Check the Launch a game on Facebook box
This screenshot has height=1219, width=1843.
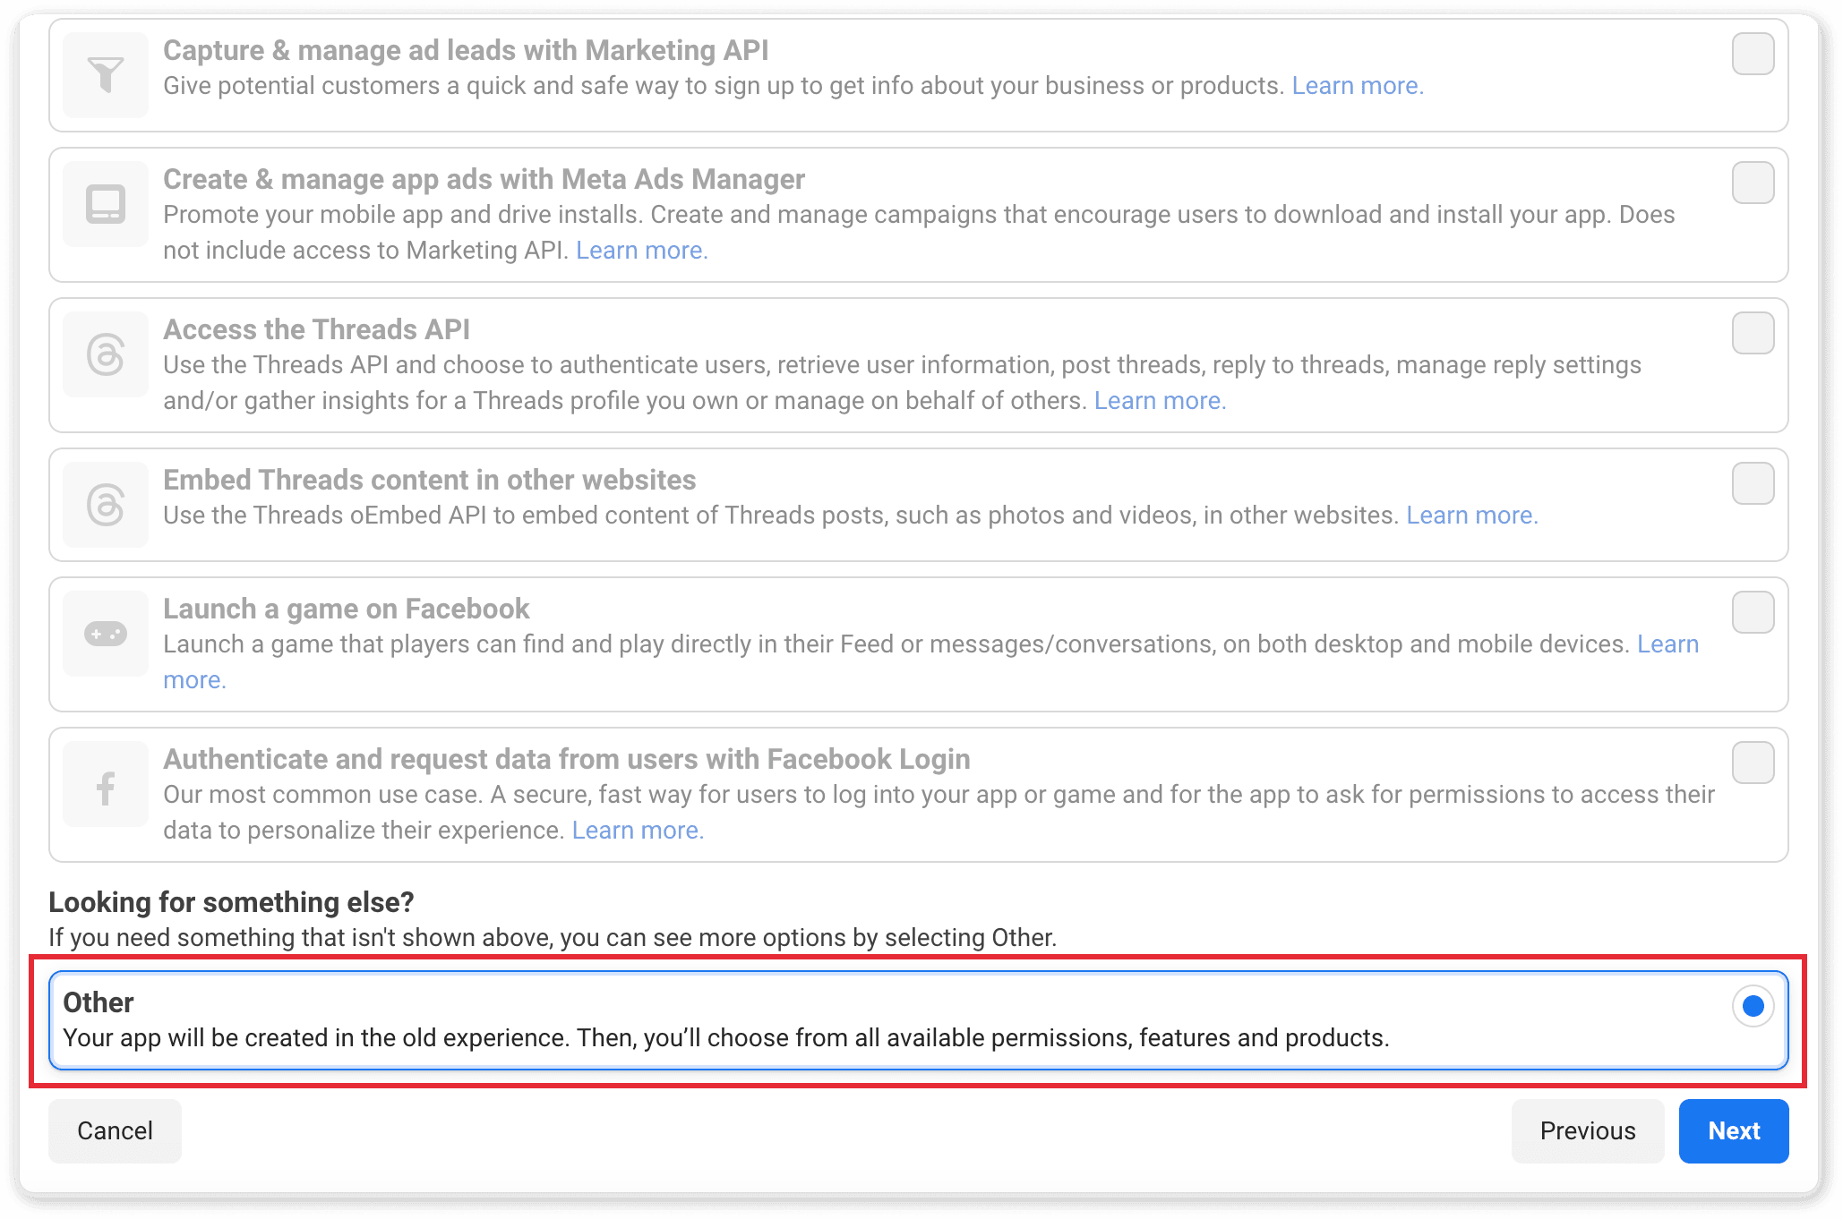(x=1753, y=612)
